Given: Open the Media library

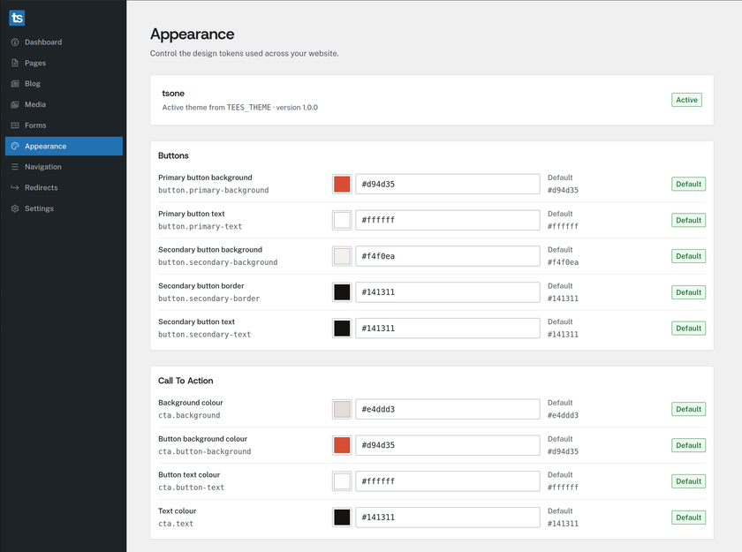Looking at the screenshot, I should coord(64,104).
